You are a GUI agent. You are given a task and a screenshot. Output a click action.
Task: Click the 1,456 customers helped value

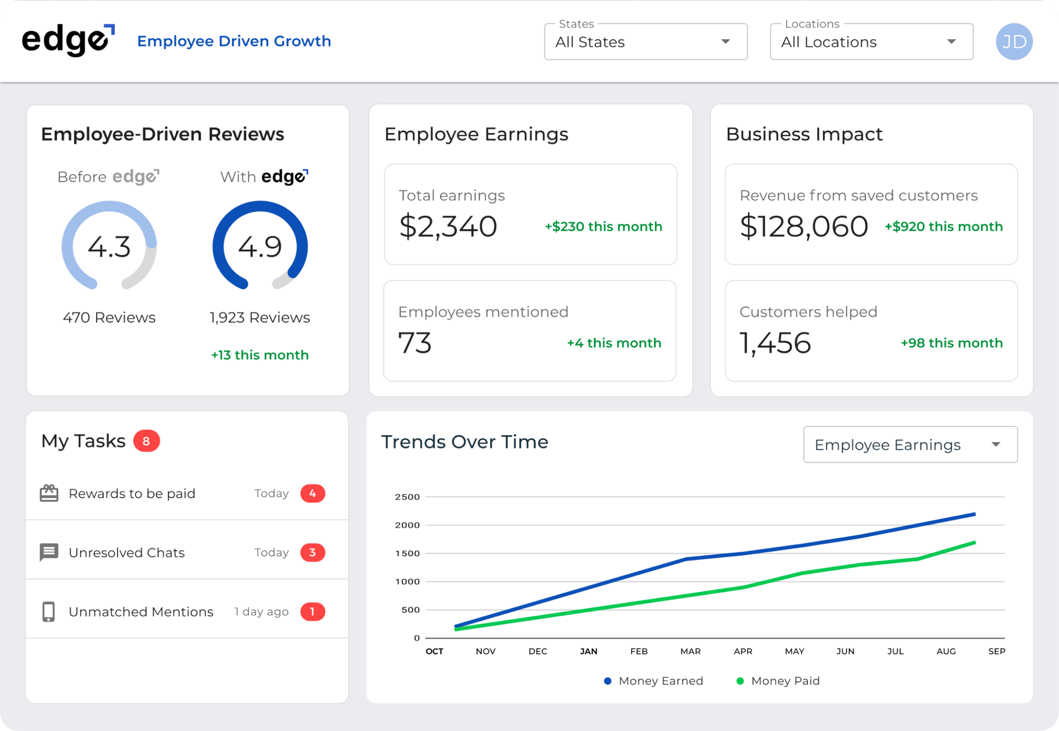pyautogui.click(x=775, y=343)
